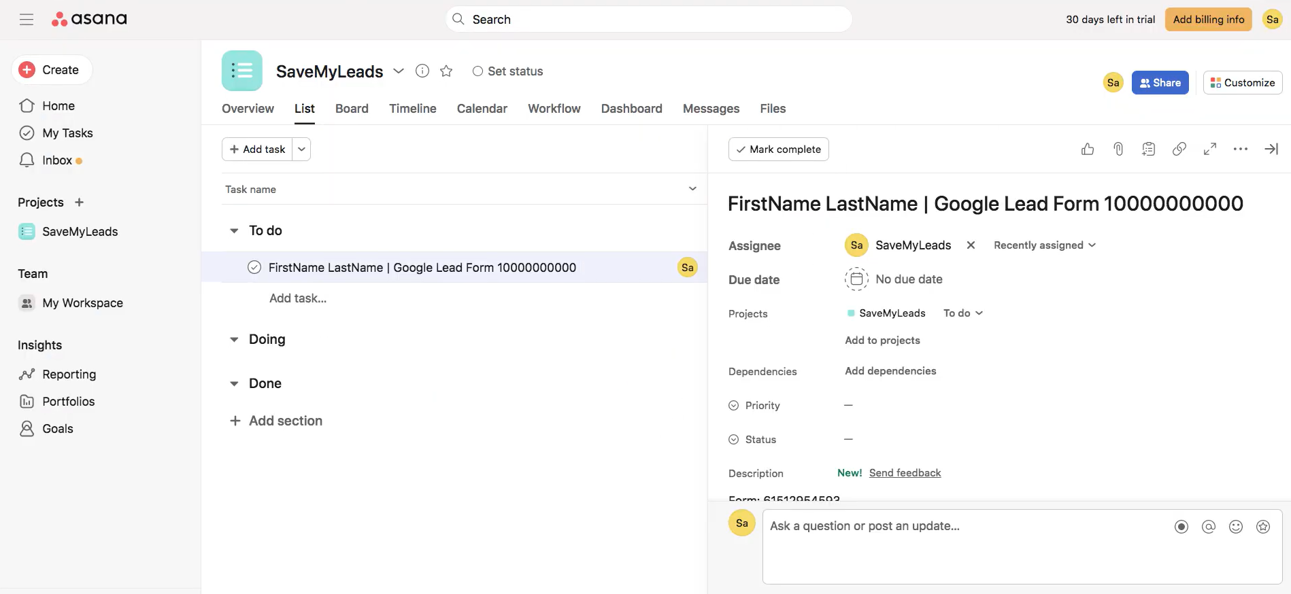Image resolution: width=1291 pixels, height=594 pixels.
Task: Open the emoji picker in comment box
Action: [x=1236, y=527]
